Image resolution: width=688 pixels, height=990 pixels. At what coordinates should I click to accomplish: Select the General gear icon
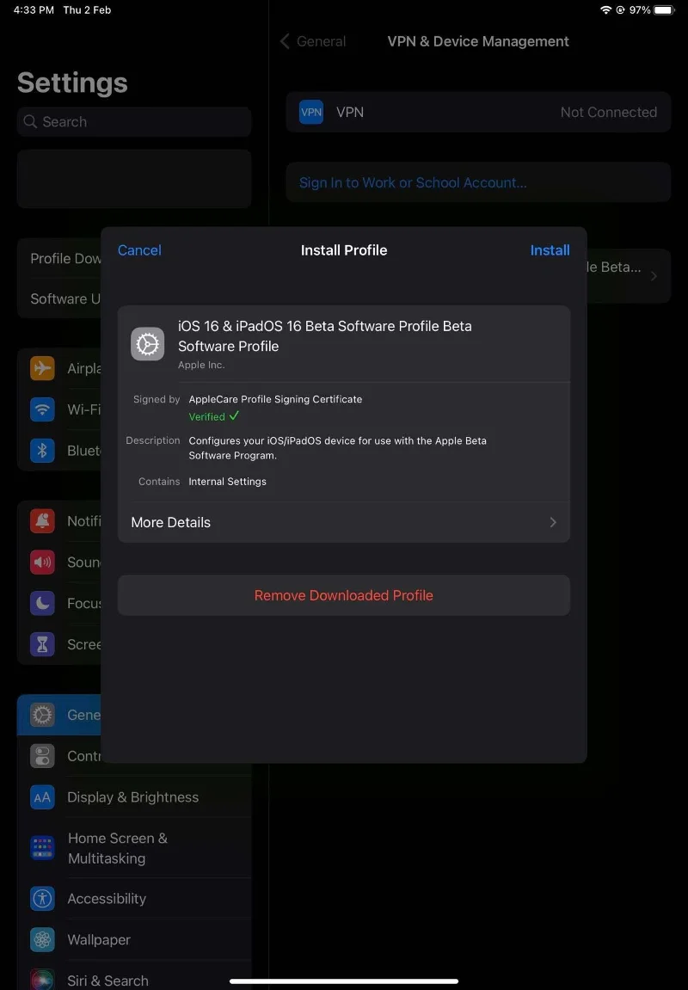[41, 715]
